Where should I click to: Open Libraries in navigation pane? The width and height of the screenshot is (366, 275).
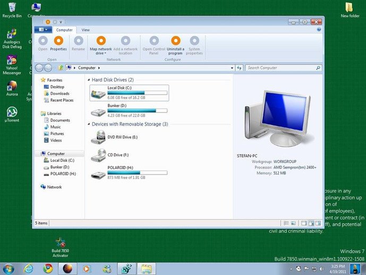[x=52, y=113]
